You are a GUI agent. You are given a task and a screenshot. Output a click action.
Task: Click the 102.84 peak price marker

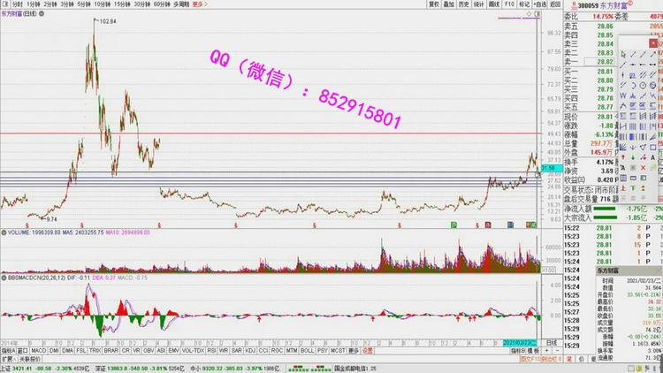click(x=104, y=20)
